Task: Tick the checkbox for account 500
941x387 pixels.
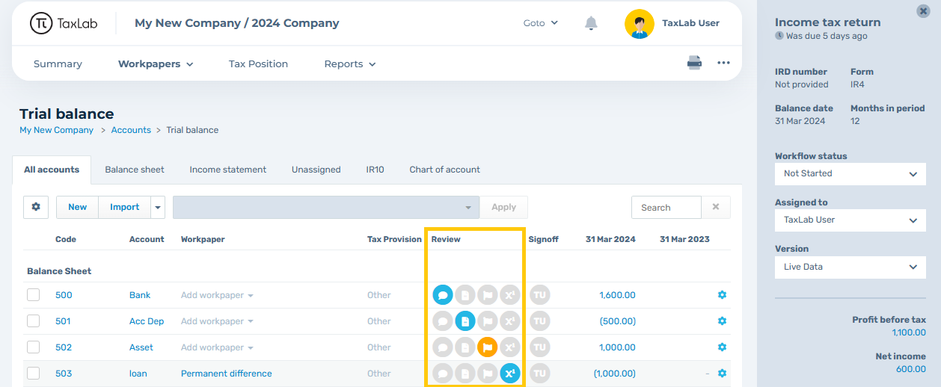Action: (34, 295)
